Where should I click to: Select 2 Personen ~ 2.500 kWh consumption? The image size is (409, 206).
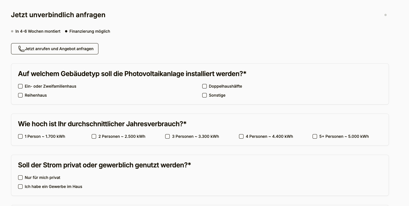(x=94, y=136)
